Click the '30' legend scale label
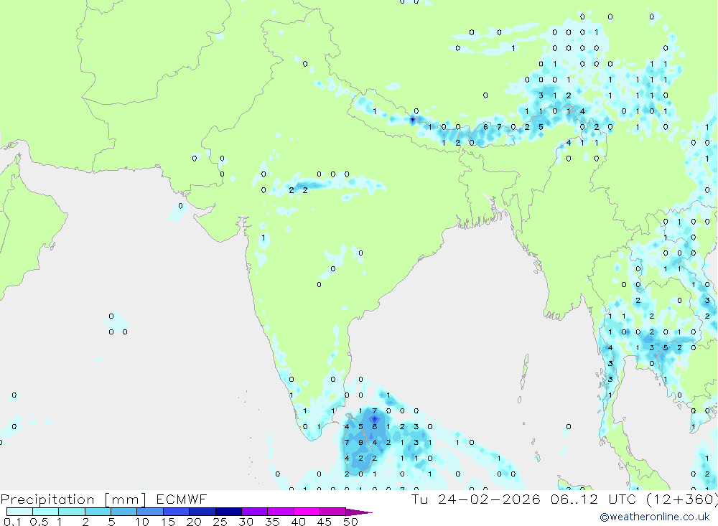The height and width of the screenshot is (526, 718). point(246,522)
